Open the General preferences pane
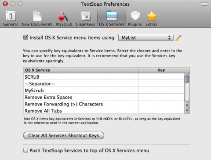 tap(11, 18)
